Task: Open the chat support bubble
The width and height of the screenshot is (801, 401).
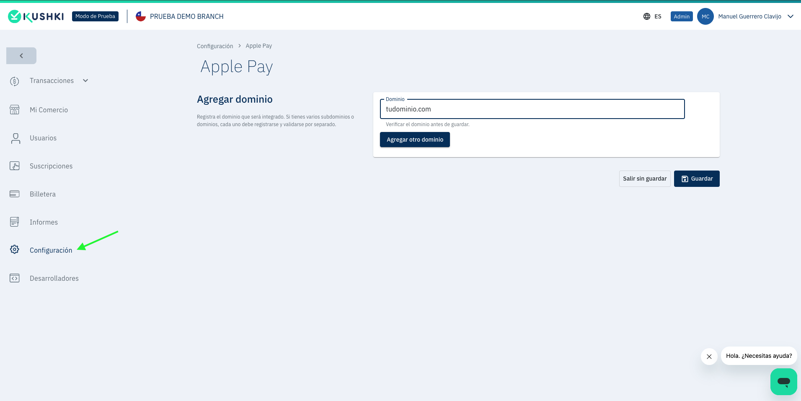Action: (x=783, y=381)
